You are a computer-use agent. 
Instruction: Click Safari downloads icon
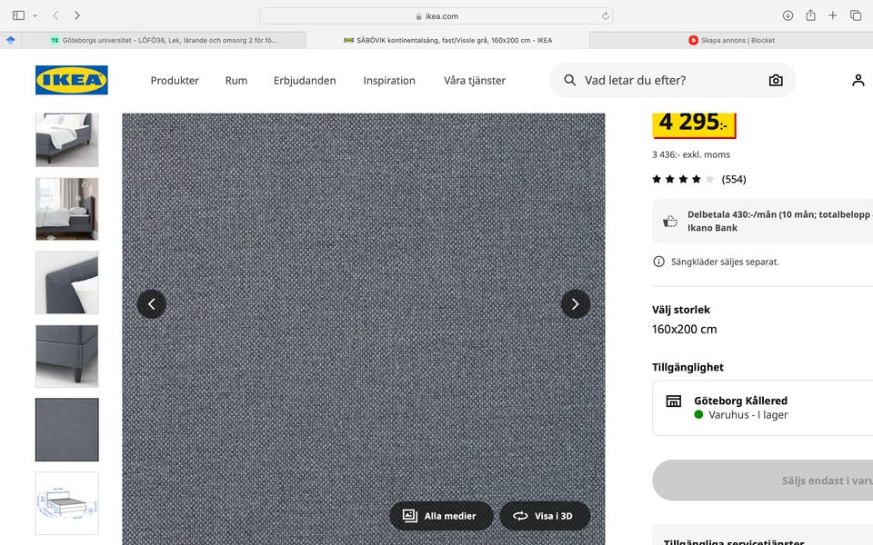click(x=788, y=15)
